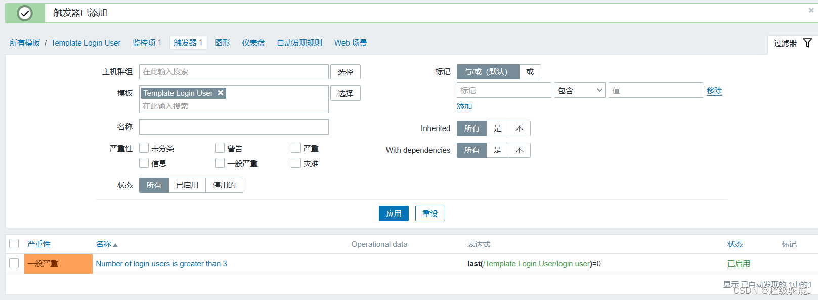Click the orange 一般严重 severity cell

point(58,264)
